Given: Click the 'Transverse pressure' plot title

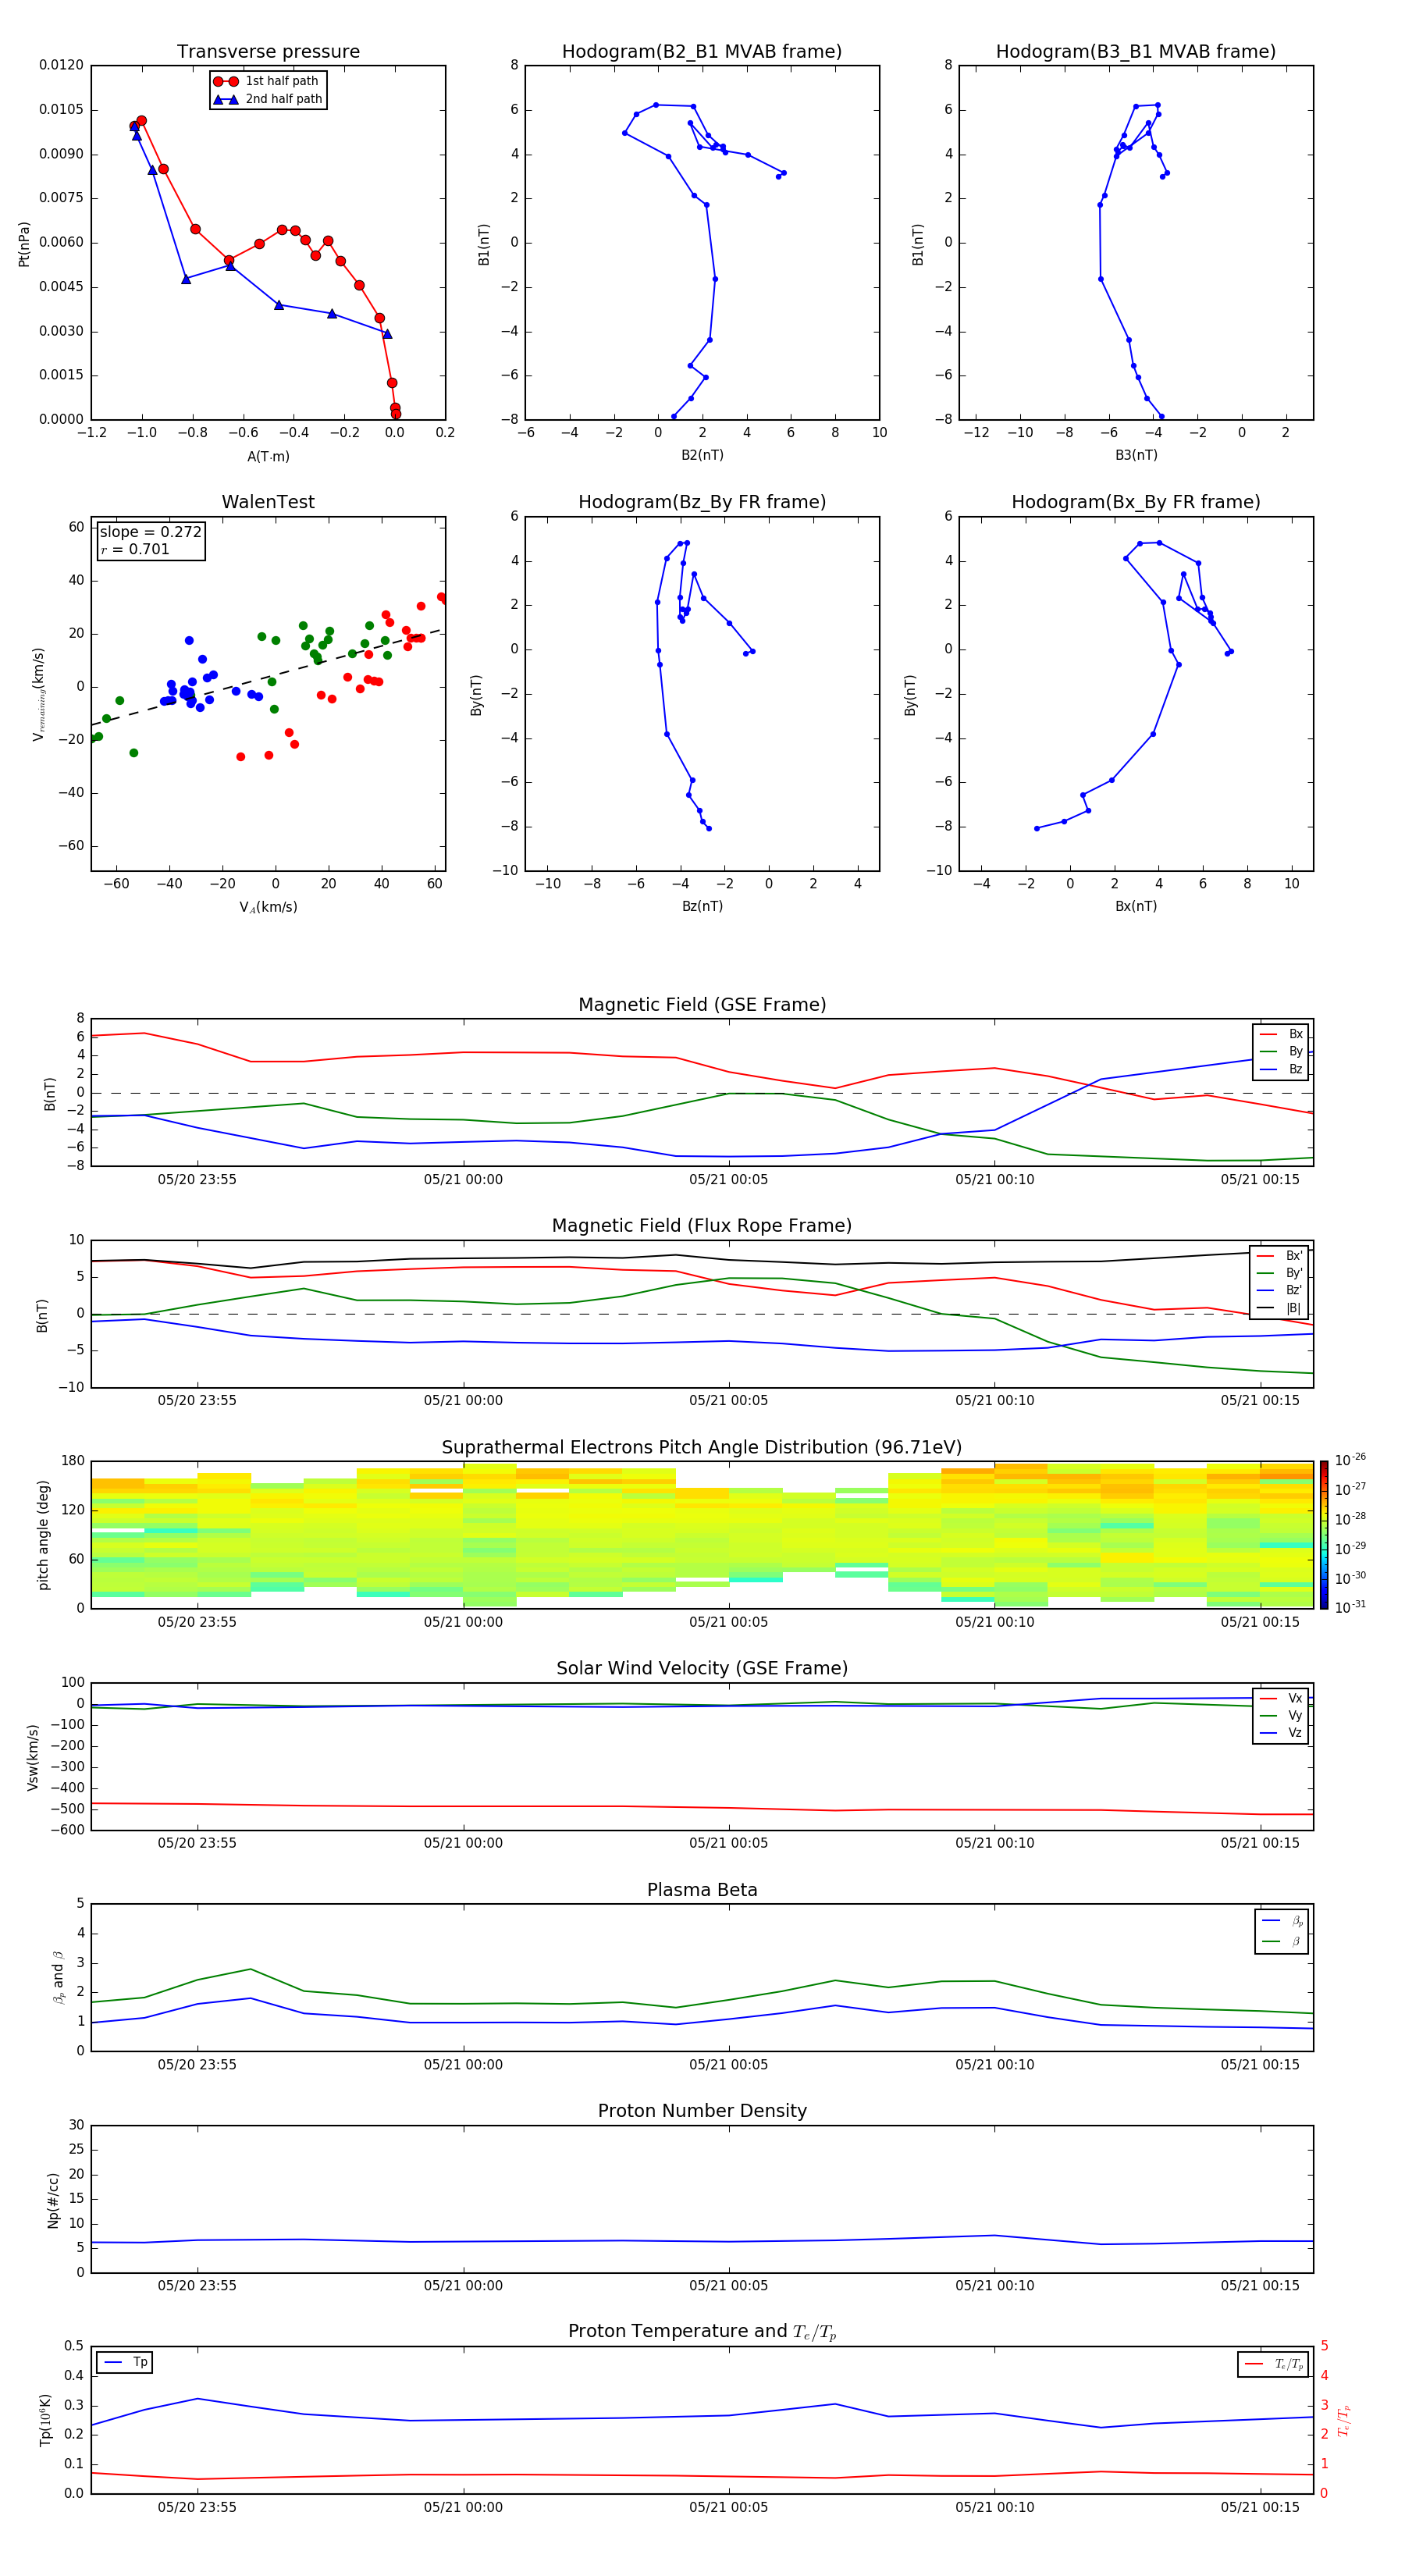Looking at the screenshot, I should point(268,52).
